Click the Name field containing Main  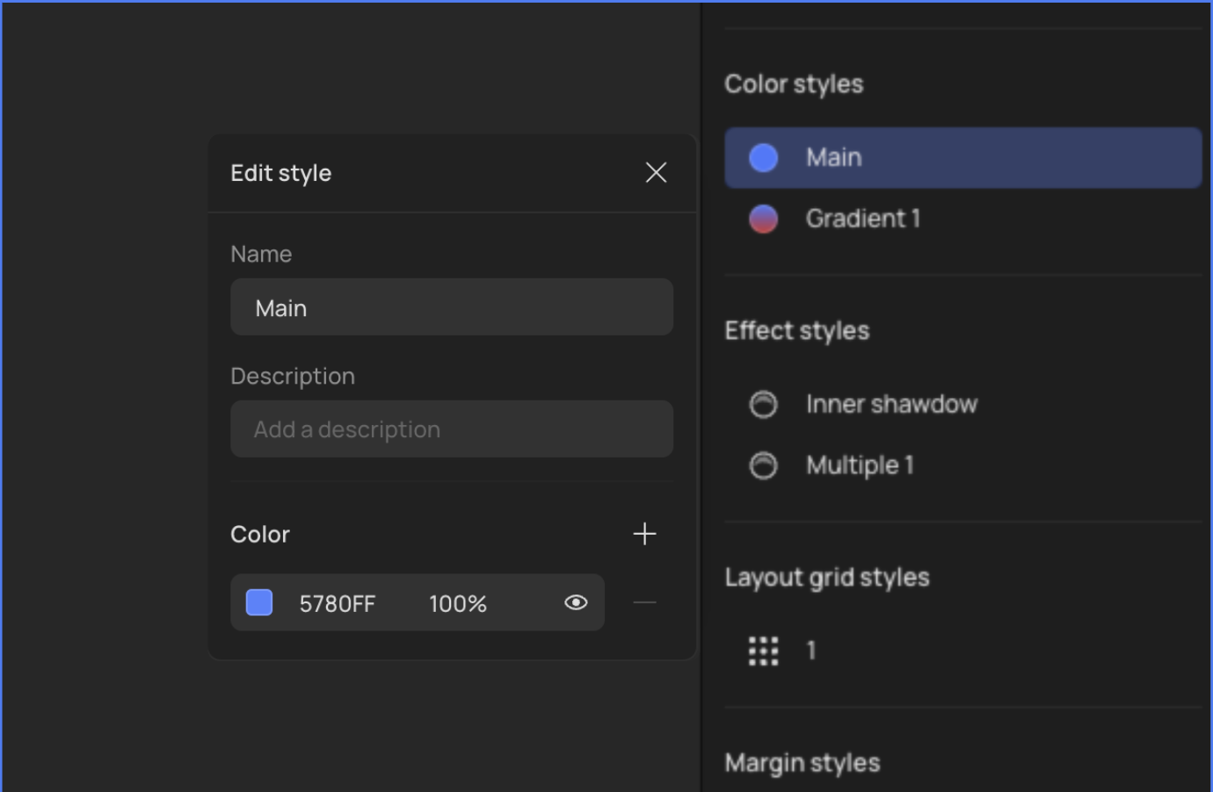(452, 307)
